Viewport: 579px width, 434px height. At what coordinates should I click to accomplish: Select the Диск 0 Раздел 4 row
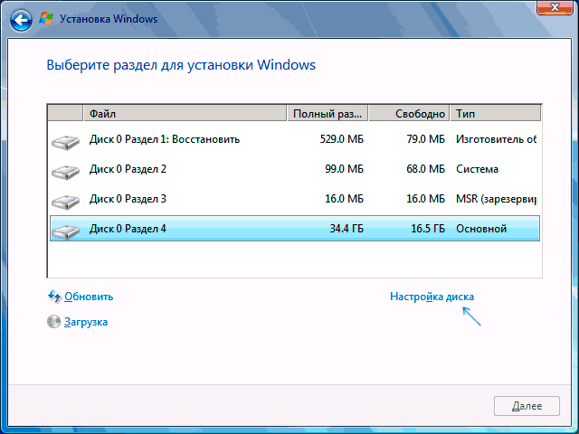coord(294,229)
